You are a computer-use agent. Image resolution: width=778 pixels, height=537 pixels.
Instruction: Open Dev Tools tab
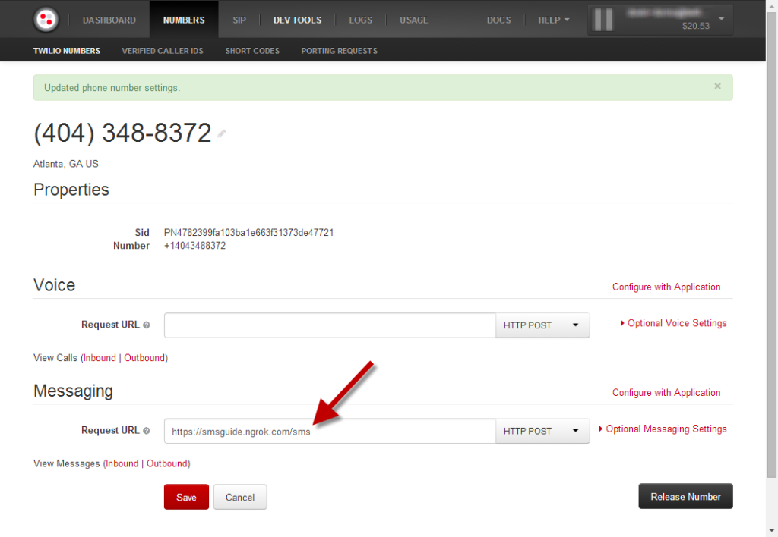click(x=297, y=20)
